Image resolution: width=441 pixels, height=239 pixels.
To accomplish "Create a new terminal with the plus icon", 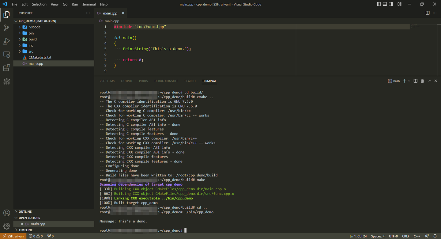I will click(404, 81).
